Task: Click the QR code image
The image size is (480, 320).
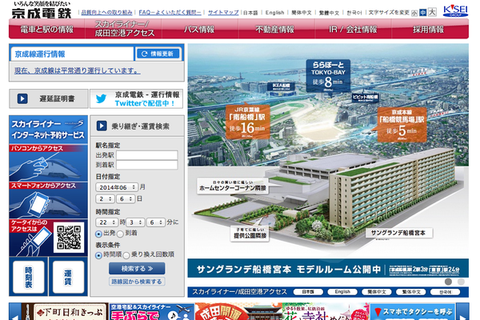Action: 69,238
